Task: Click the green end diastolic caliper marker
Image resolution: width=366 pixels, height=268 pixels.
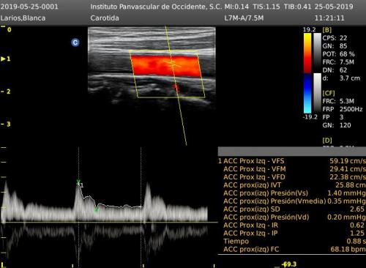Action: 97,209
